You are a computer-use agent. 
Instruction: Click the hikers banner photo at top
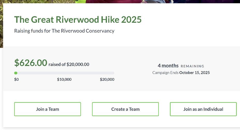(120, 2)
